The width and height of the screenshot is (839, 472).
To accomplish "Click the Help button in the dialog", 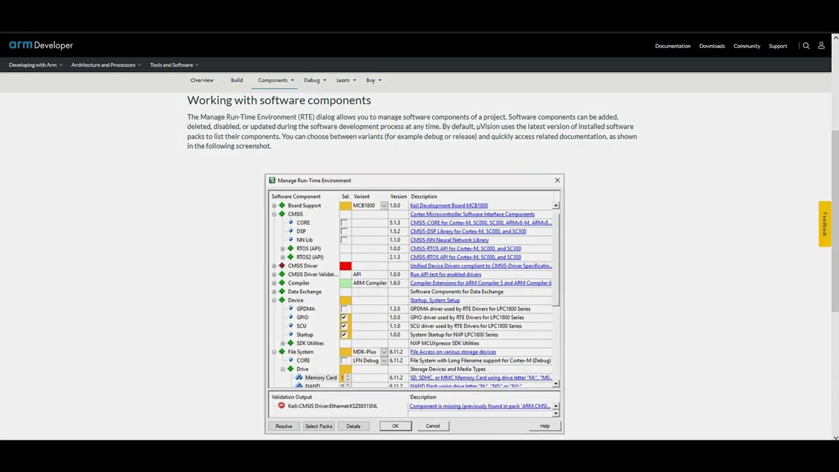I will point(545,426).
